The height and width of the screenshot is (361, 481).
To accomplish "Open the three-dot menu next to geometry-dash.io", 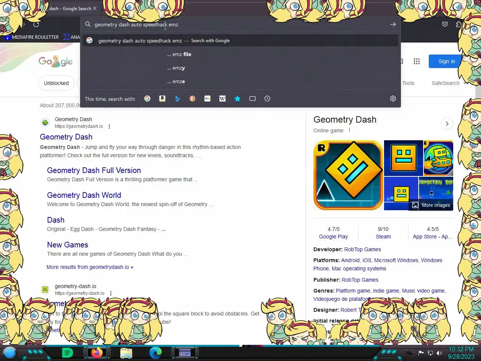I will click(x=111, y=293).
